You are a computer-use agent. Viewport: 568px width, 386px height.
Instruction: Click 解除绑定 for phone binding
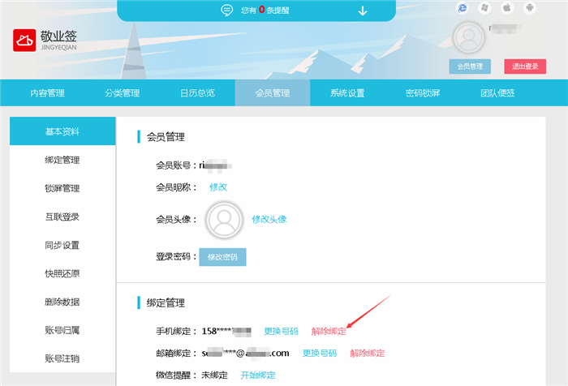click(329, 331)
